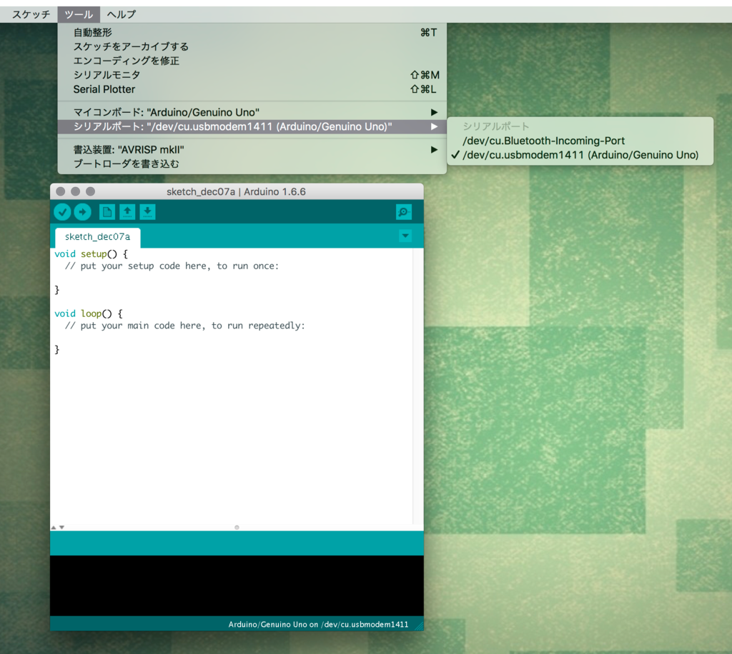Minimize the Arduino sketch window
732x654 pixels.
tap(75, 191)
